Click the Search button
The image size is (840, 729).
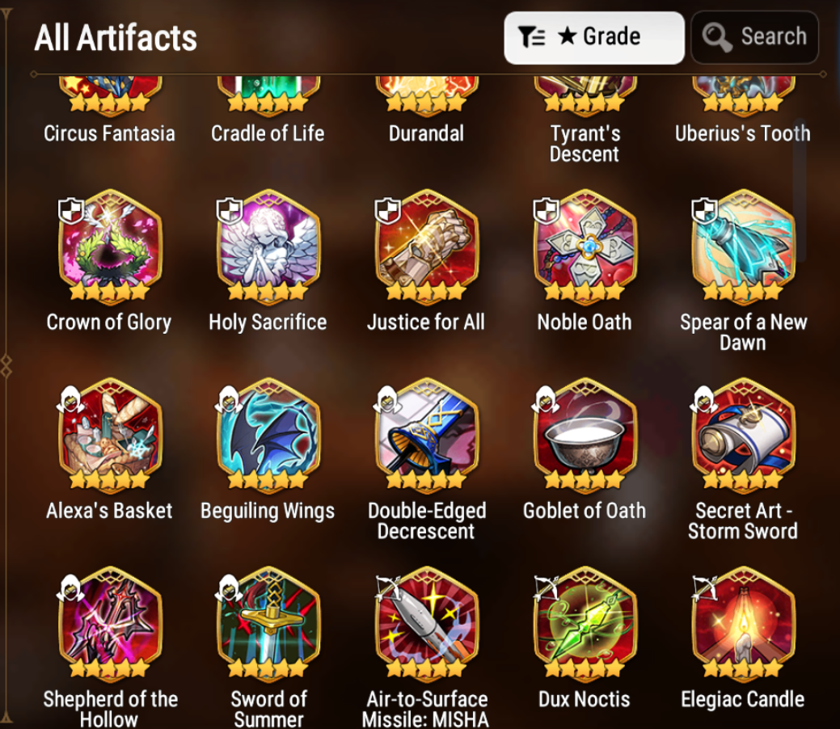755,38
